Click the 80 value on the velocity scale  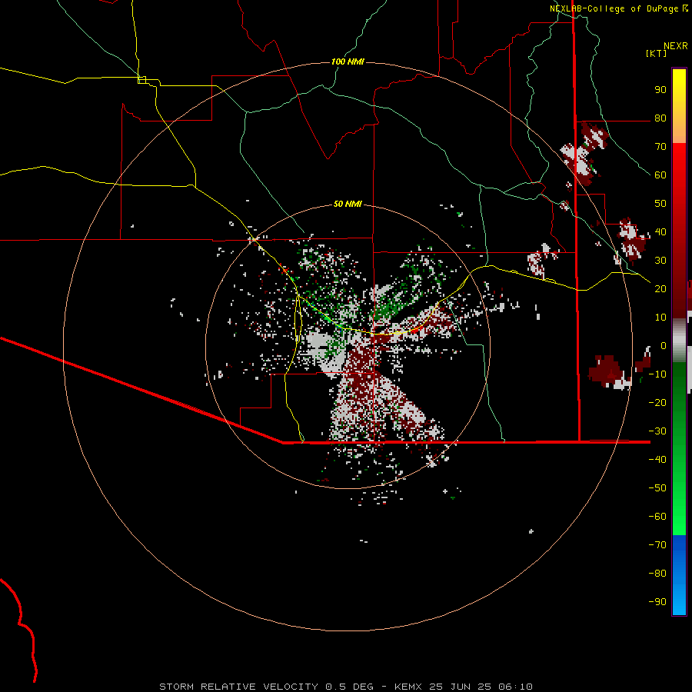(660, 118)
